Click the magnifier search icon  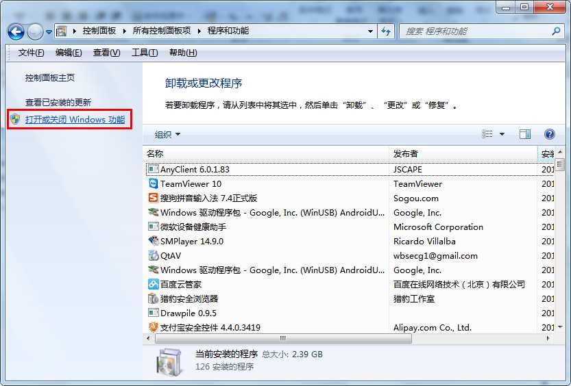tap(556, 31)
